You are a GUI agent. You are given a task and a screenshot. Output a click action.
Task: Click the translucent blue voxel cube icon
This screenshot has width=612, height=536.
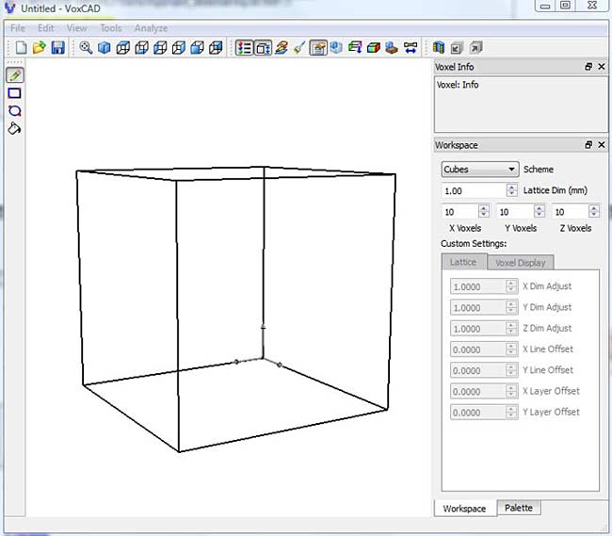pyautogui.click(x=336, y=48)
